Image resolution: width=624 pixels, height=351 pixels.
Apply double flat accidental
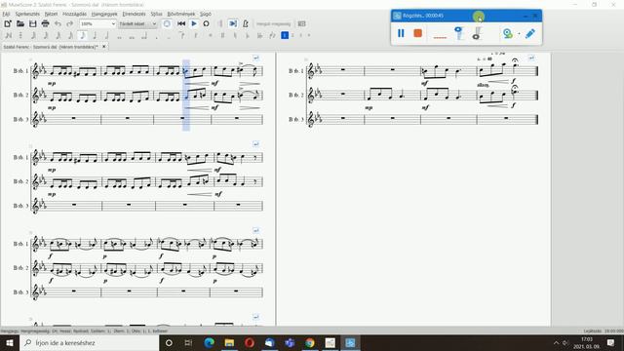pyautogui.click(x=260, y=35)
